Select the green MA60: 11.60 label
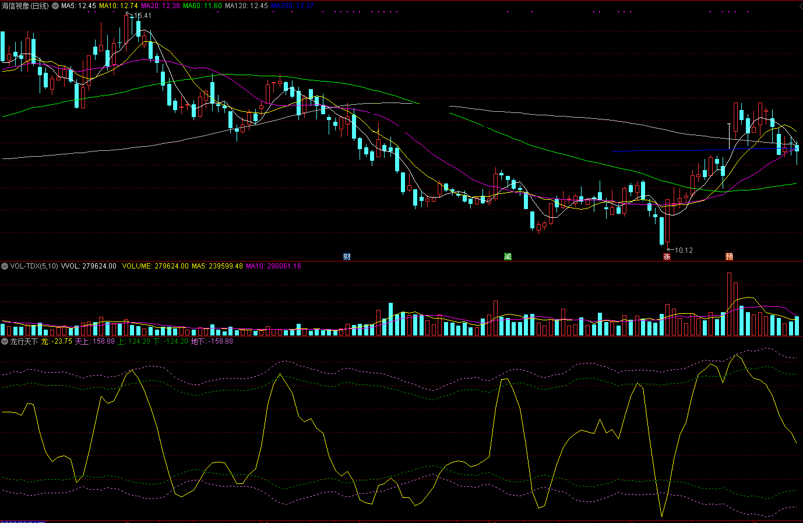The width and height of the screenshot is (803, 523). click(202, 6)
